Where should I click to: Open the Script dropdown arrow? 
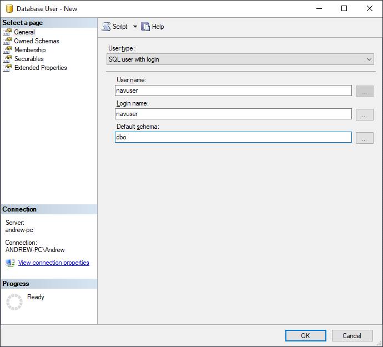coord(135,27)
